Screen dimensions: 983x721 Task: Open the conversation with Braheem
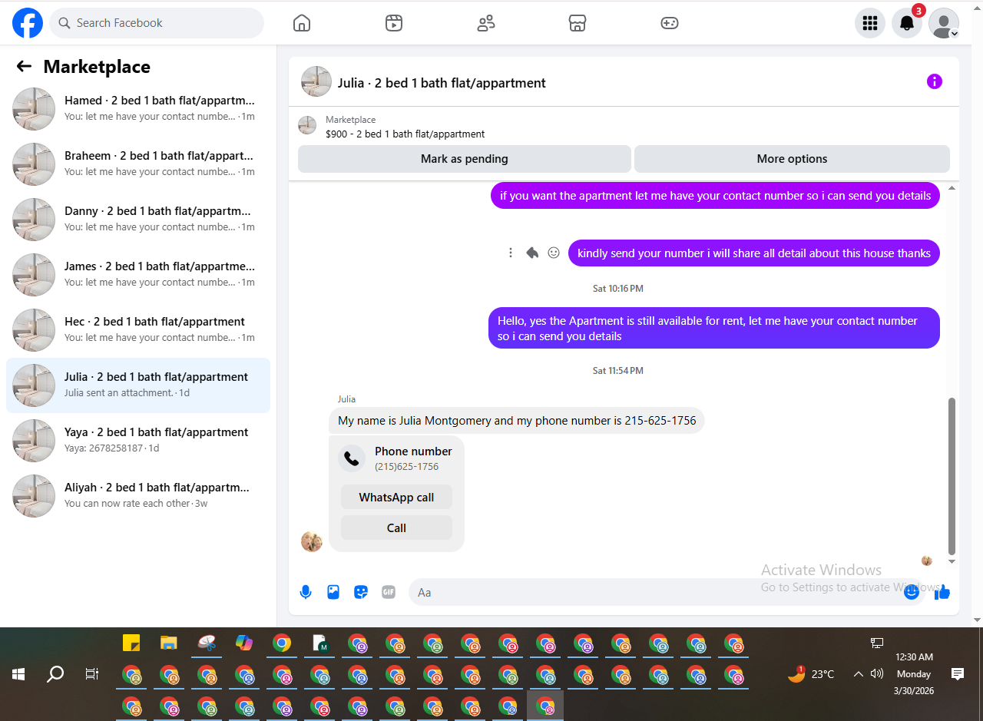(138, 164)
